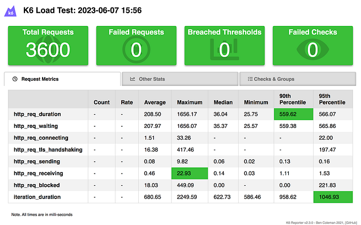
Task: Click the Total Requests 3600 card
Action: (48, 46)
